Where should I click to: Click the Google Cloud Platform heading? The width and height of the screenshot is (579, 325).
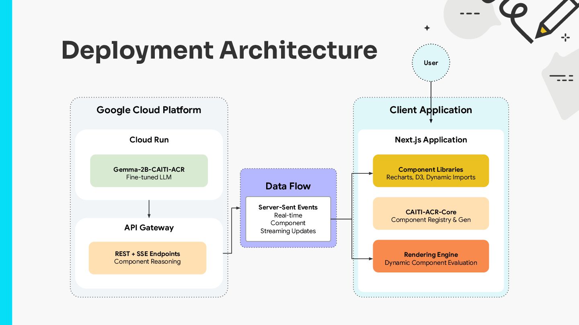click(x=149, y=110)
